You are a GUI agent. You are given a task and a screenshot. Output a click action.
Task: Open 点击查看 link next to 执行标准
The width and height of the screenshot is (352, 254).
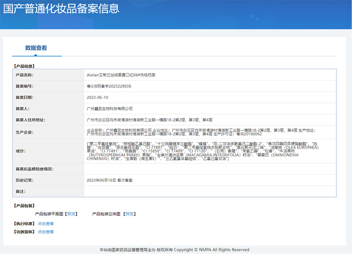(x=45, y=224)
